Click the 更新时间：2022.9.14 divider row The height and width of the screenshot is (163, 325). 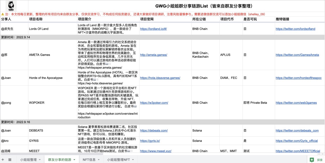[x=162, y=37]
